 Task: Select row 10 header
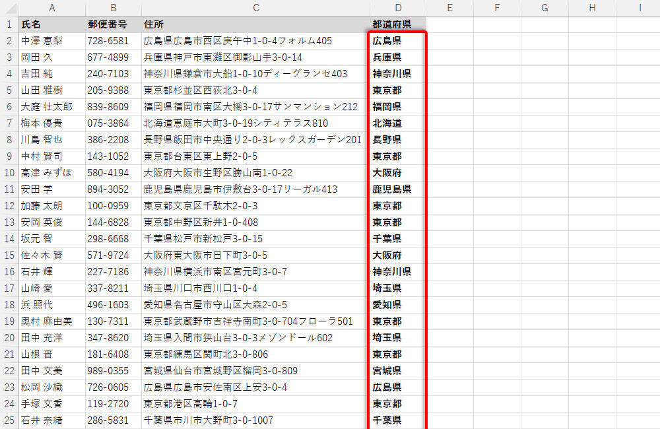click(9, 173)
